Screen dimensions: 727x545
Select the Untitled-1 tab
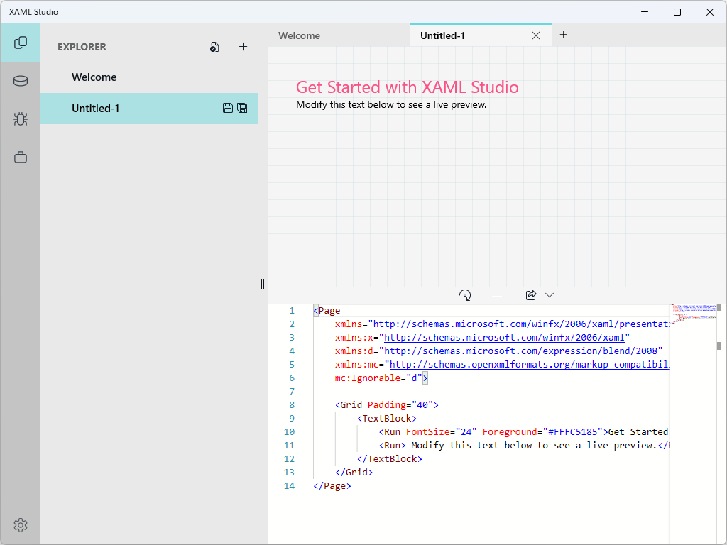click(442, 35)
